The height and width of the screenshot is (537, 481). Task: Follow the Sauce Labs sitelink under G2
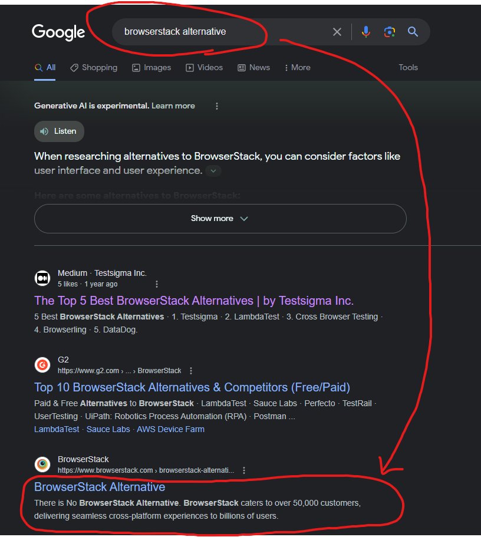(108, 429)
